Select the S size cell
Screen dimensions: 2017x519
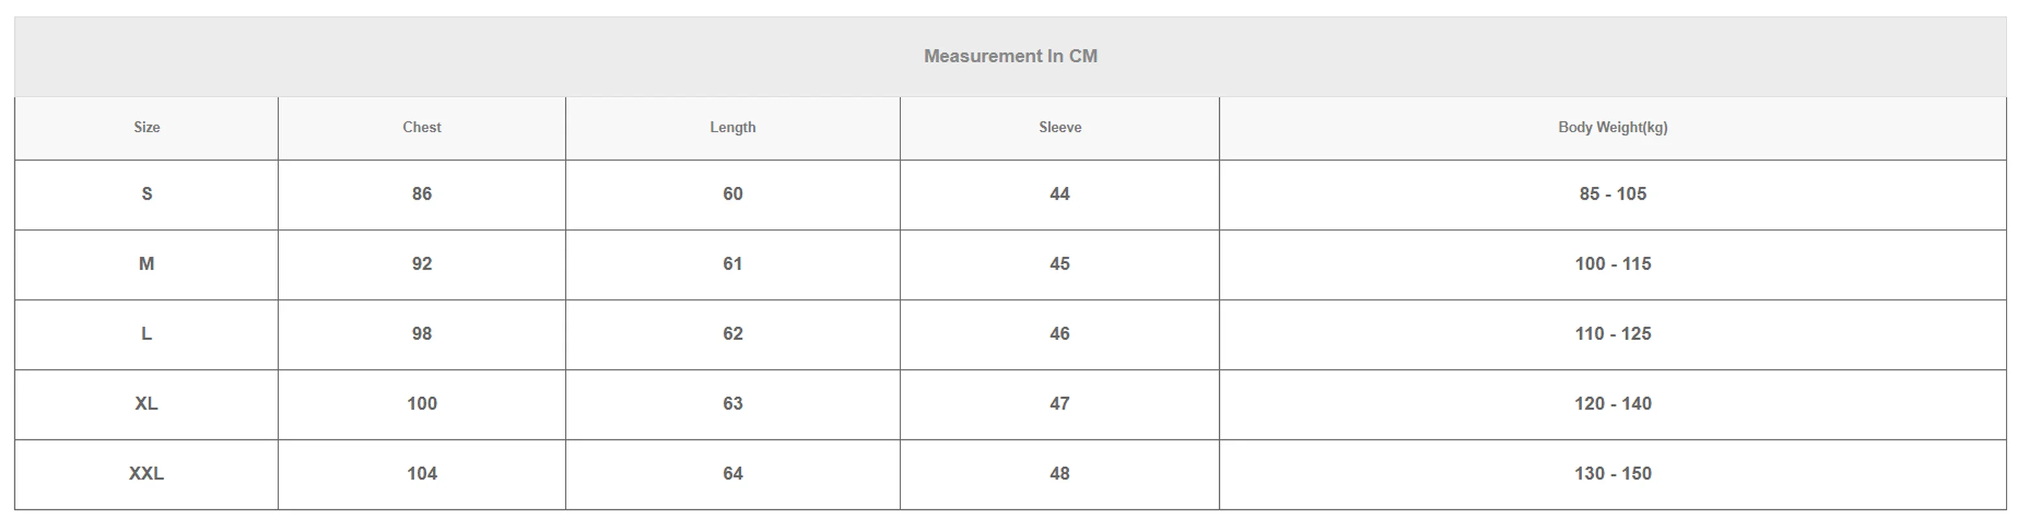point(147,194)
